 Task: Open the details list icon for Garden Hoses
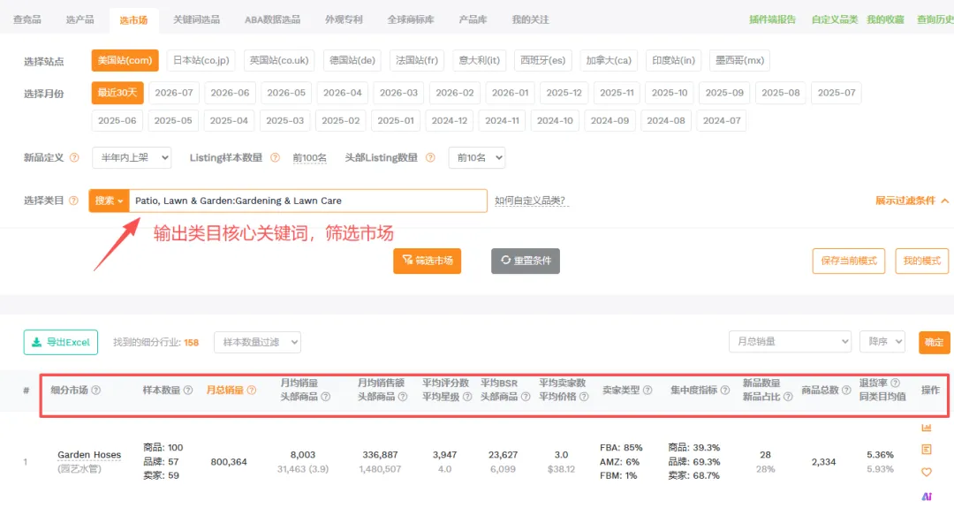(x=926, y=450)
